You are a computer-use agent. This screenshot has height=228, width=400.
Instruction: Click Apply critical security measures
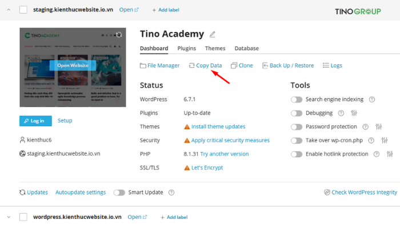pyautogui.click(x=230, y=140)
